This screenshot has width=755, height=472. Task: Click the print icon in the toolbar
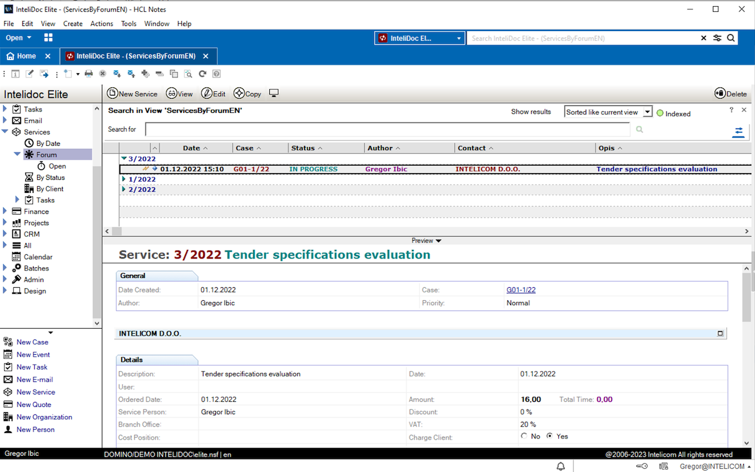pyautogui.click(x=89, y=74)
